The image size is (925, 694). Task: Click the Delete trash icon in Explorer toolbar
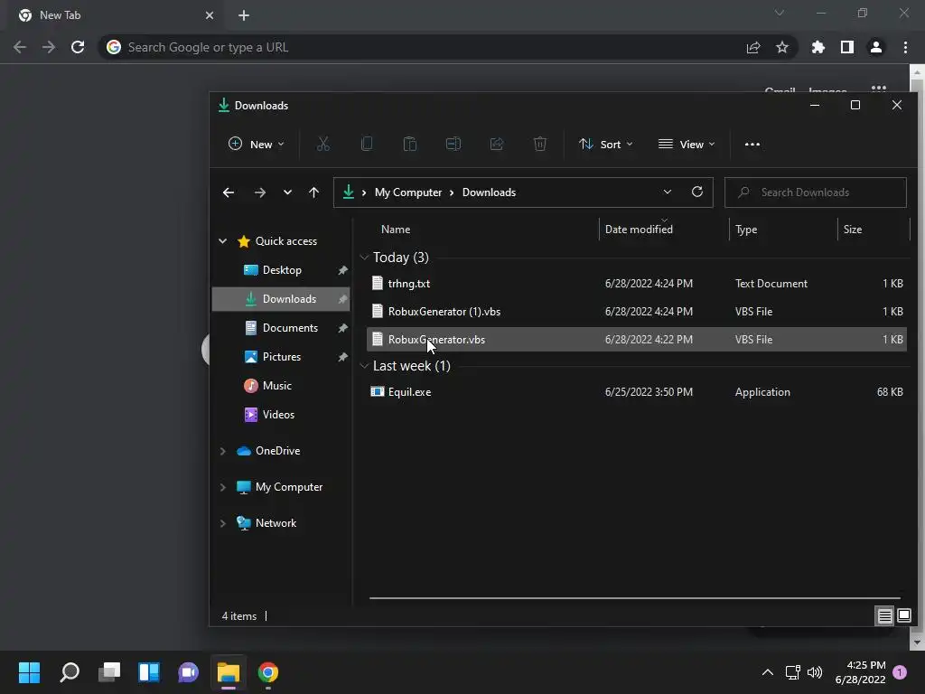[x=540, y=144]
